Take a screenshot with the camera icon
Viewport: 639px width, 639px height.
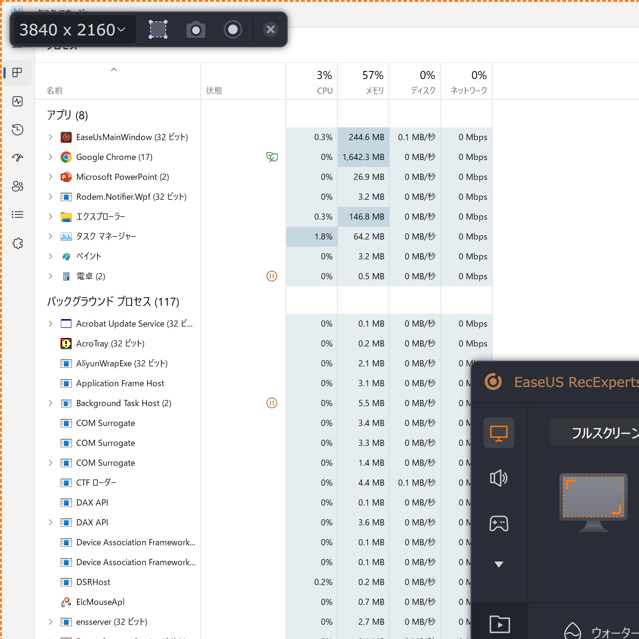click(195, 29)
